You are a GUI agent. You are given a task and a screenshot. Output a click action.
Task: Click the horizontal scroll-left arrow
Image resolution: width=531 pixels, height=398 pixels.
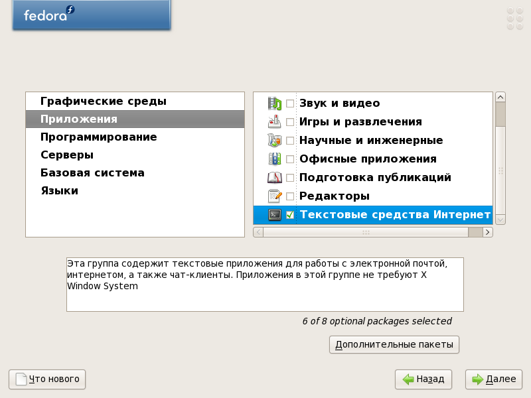point(258,232)
